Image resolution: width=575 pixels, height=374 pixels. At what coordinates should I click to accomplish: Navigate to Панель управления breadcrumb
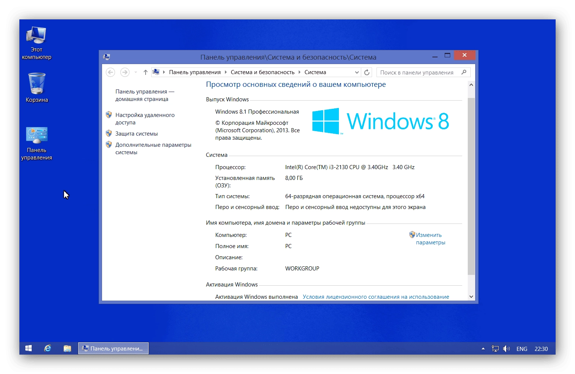click(x=195, y=72)
